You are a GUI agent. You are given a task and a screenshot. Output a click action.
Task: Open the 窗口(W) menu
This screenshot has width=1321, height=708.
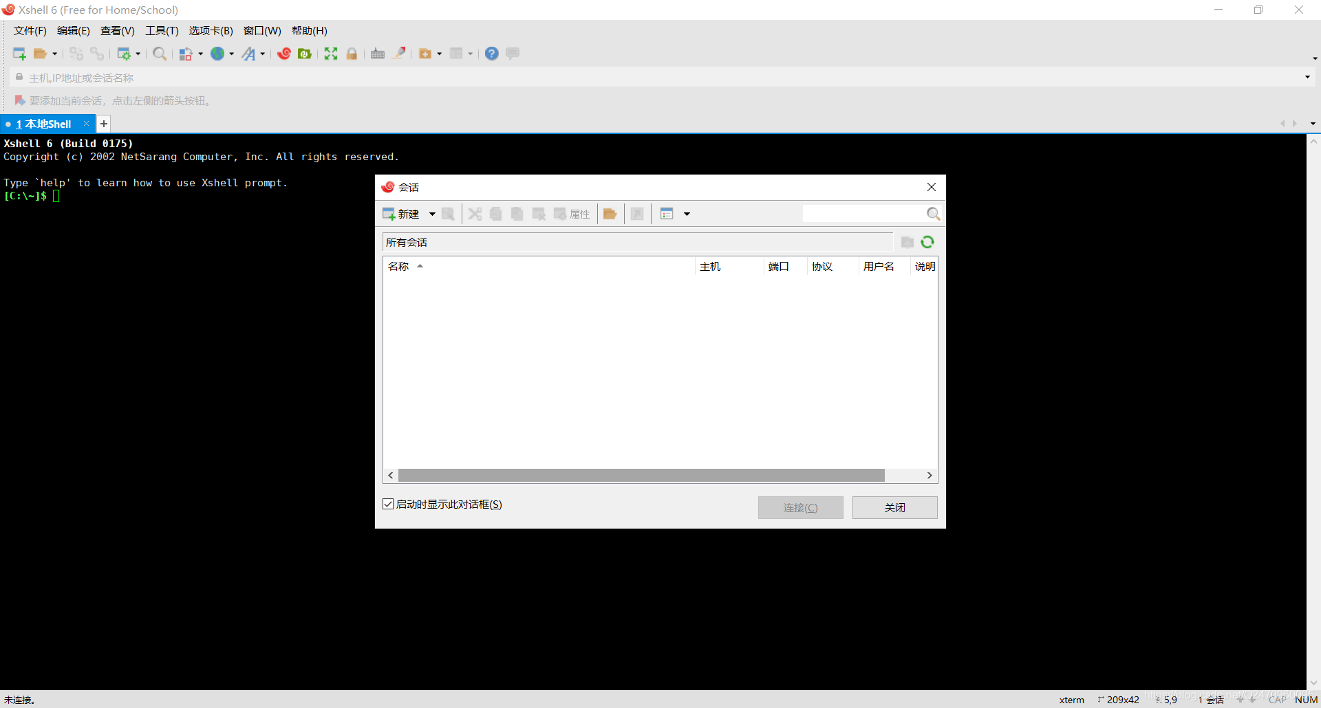tap(262, 31)
